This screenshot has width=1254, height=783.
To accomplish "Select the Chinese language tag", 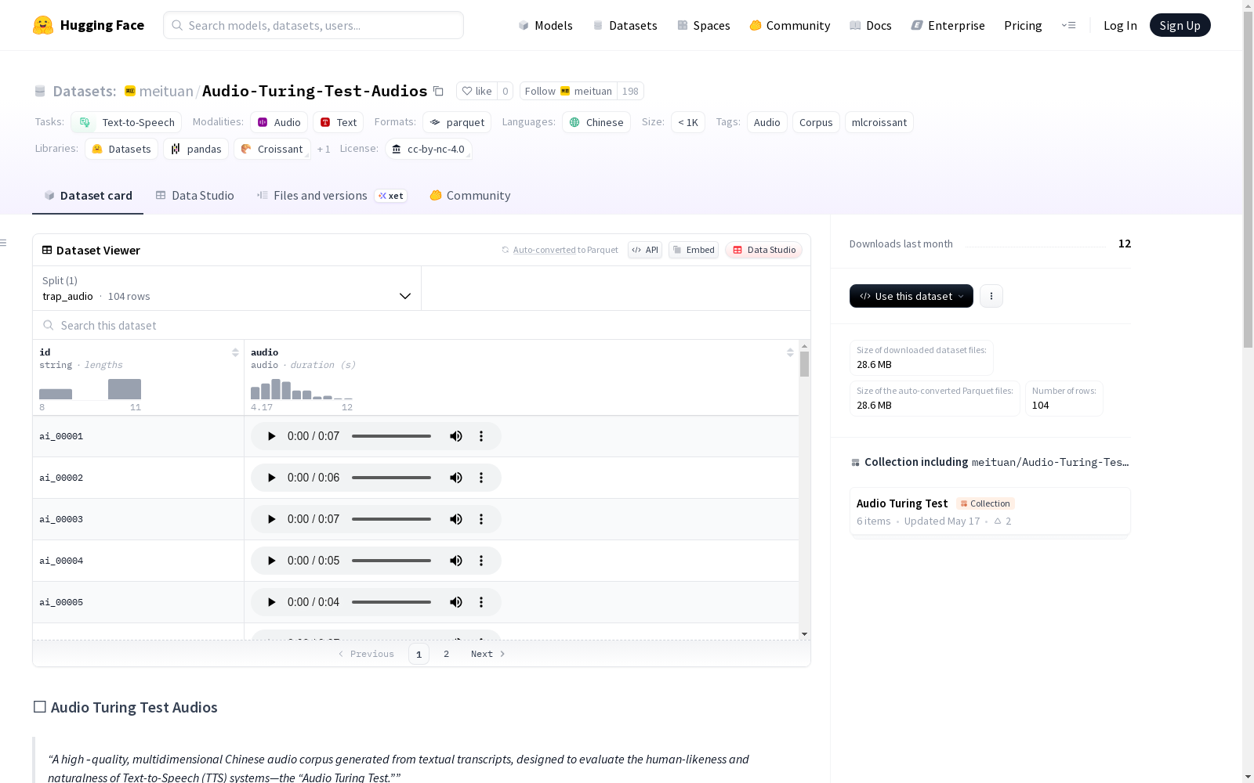I will 596,122.
